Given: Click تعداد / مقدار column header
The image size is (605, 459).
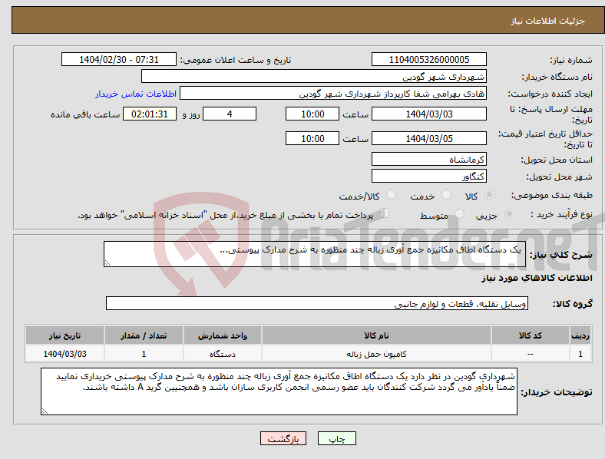Looking at the screenshot, I should click(144, 335).
